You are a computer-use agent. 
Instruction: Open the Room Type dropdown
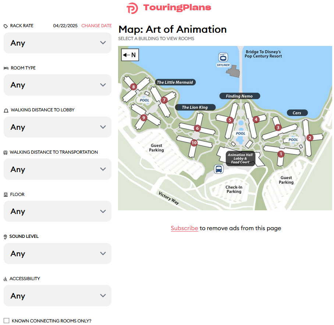(x=57, y=85)
